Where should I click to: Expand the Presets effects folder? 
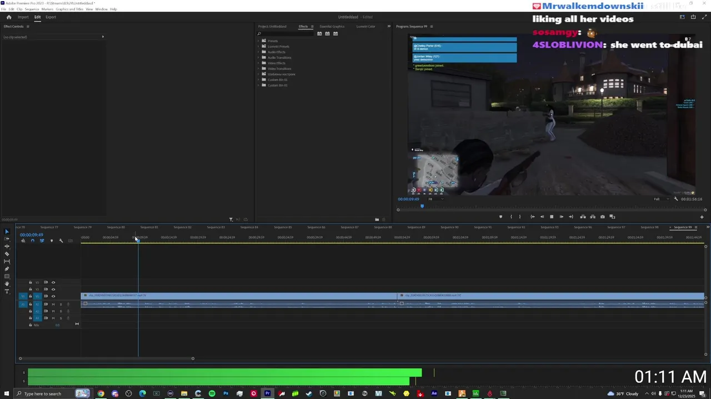click(259, 41)
